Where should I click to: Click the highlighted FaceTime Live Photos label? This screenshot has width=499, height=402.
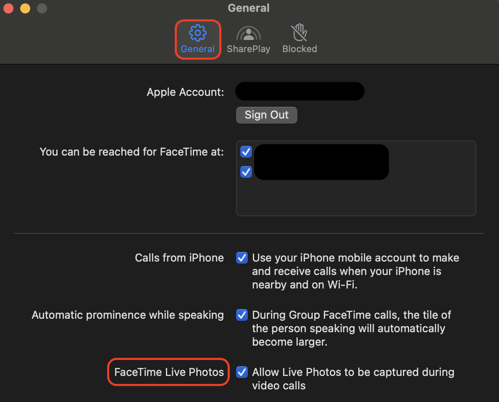(168, 372)
